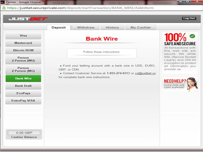Choose Person 2 Person (WU) option
Image resolution: width=203 pixels, height=152 pixels.
(23, 59)
